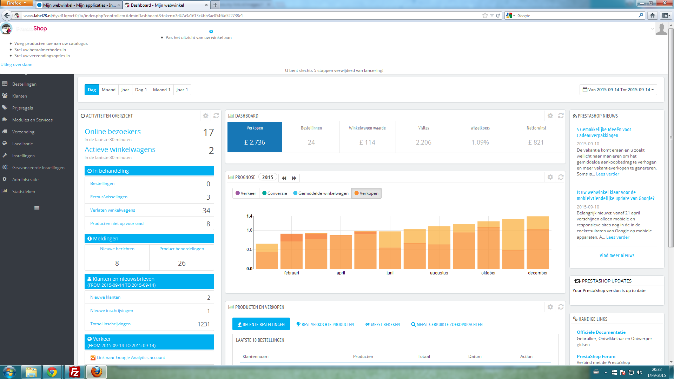Viewport: 674px width, 379px height.
Task: Toggle the Gemiddelde winkelwagen chart series
Action: 321,193
